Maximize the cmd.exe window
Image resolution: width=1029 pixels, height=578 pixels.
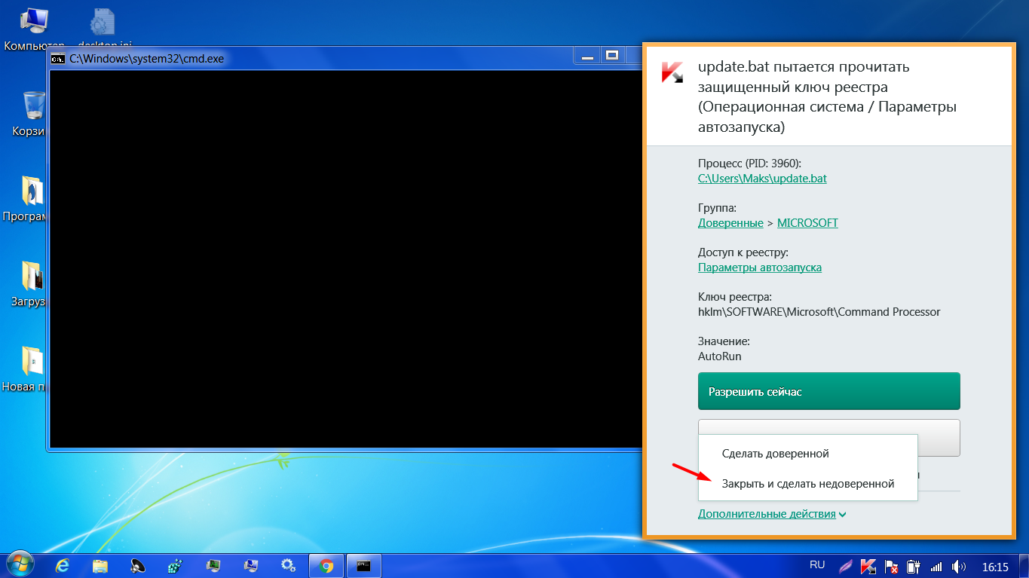point(612,56)
